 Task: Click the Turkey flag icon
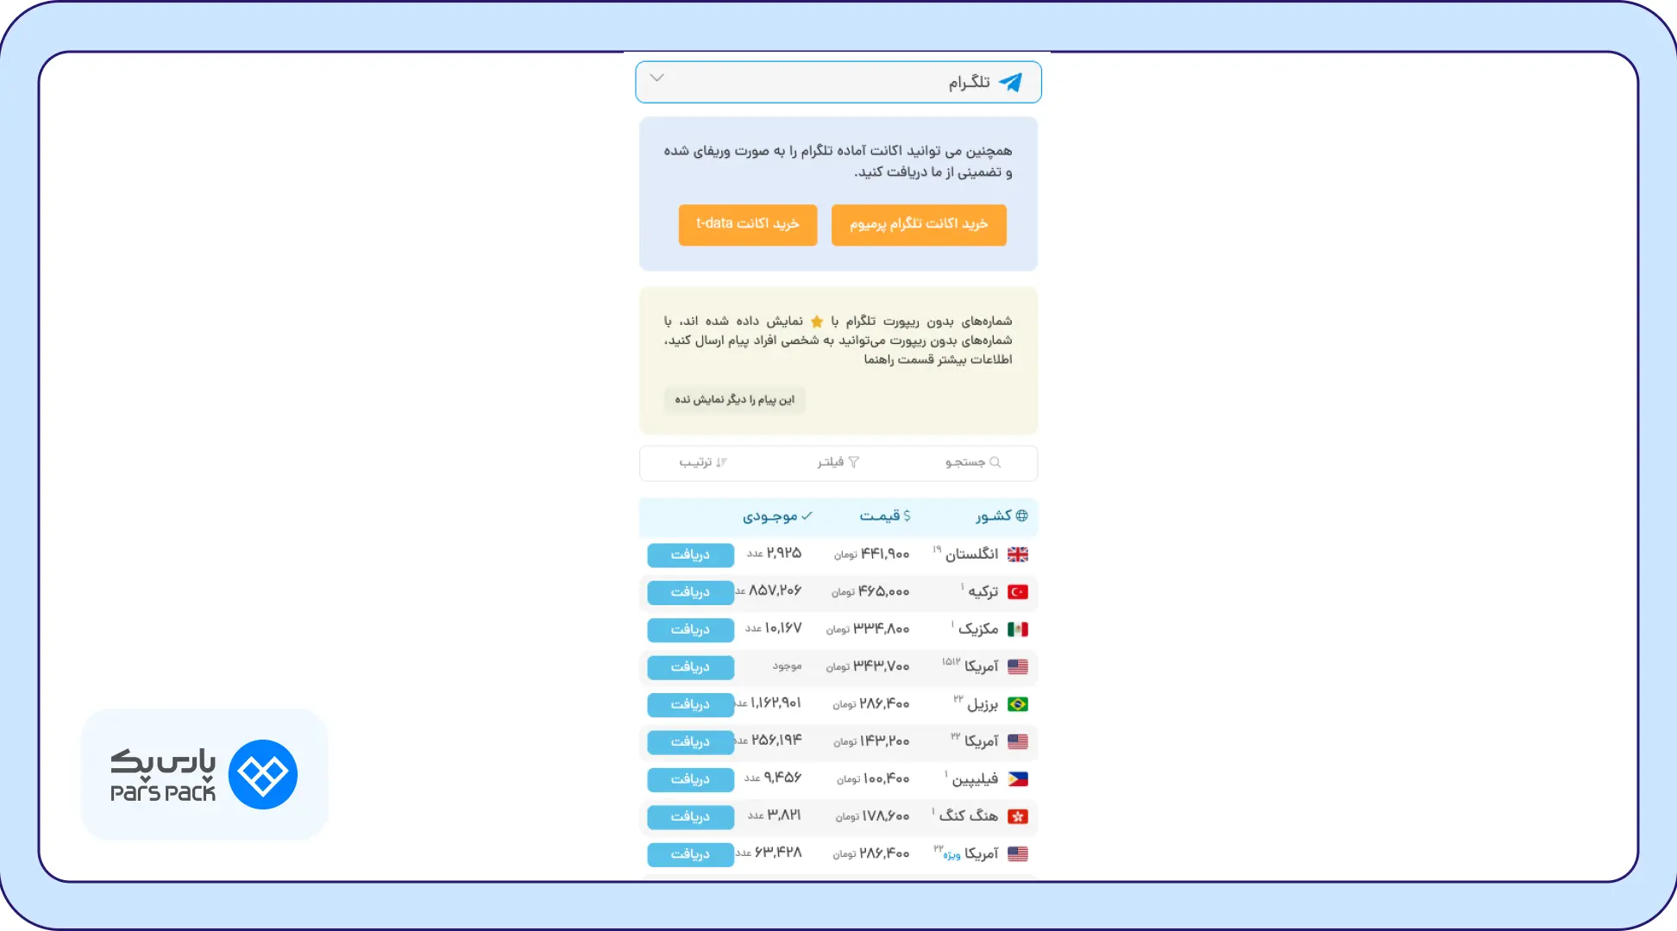point(1018,592)
